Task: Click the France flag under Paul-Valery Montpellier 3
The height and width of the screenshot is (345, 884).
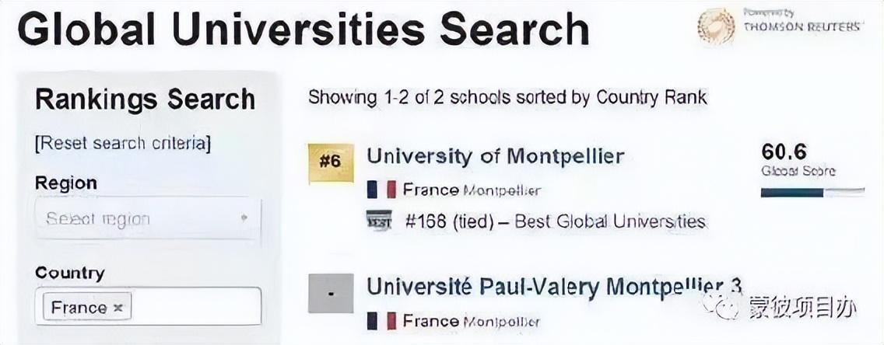Action: [381, 322]
